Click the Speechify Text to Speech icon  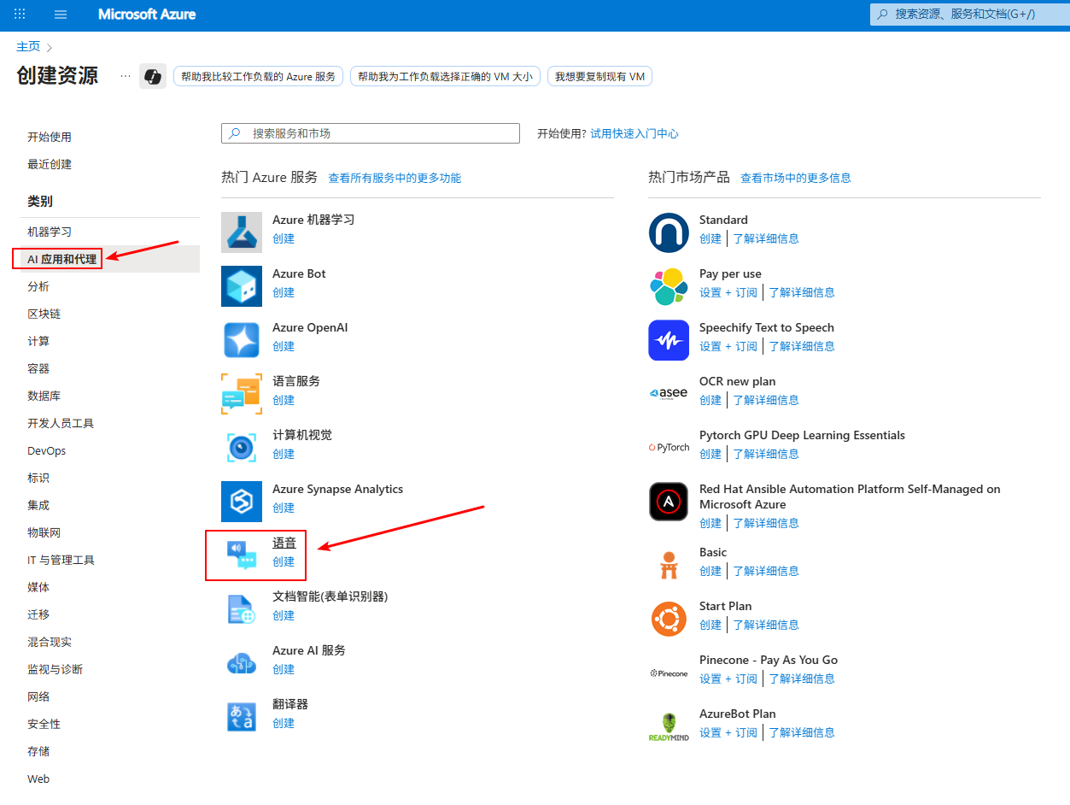(x=669, y=340)
